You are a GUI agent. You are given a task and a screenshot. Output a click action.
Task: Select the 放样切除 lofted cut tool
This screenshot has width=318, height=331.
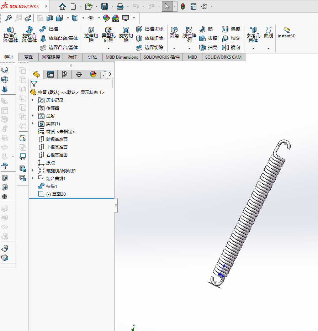click(x=150, y=38)
